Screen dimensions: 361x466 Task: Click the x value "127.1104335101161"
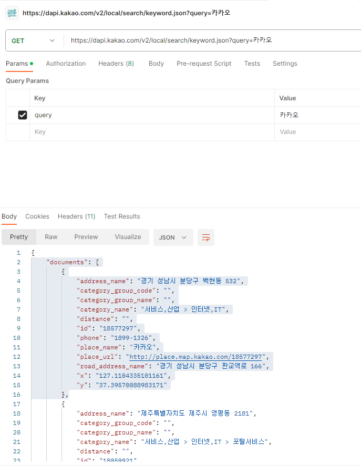131,376
